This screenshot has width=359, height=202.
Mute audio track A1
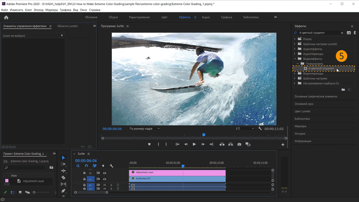pyautogui.click(x=105, y=185)
